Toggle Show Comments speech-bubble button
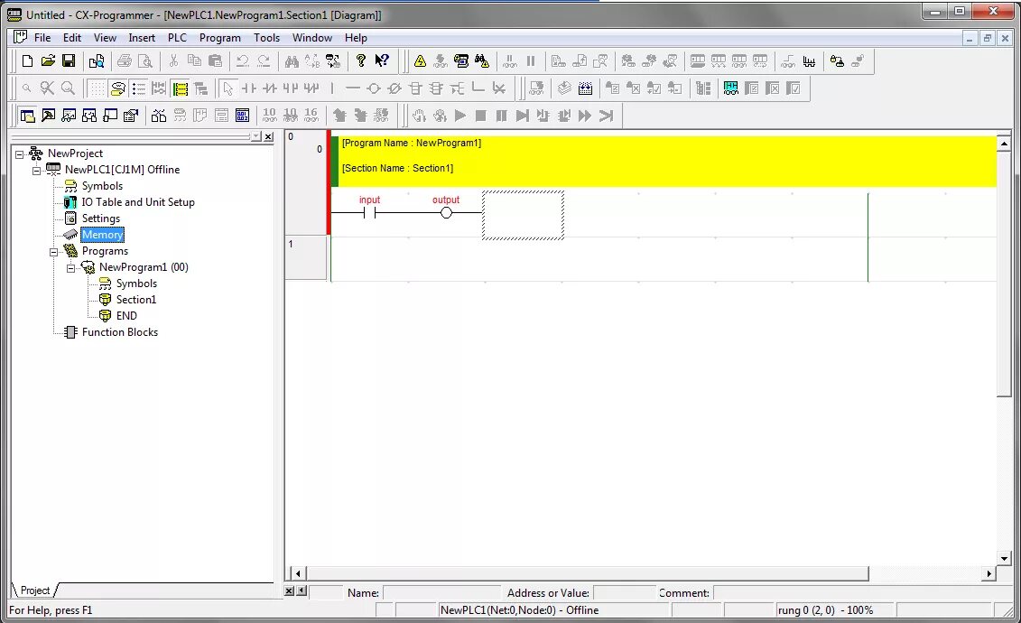Image resolution: width=1021 pixels, height=623 pixels. pyautogui.click(x=117, y=88)
